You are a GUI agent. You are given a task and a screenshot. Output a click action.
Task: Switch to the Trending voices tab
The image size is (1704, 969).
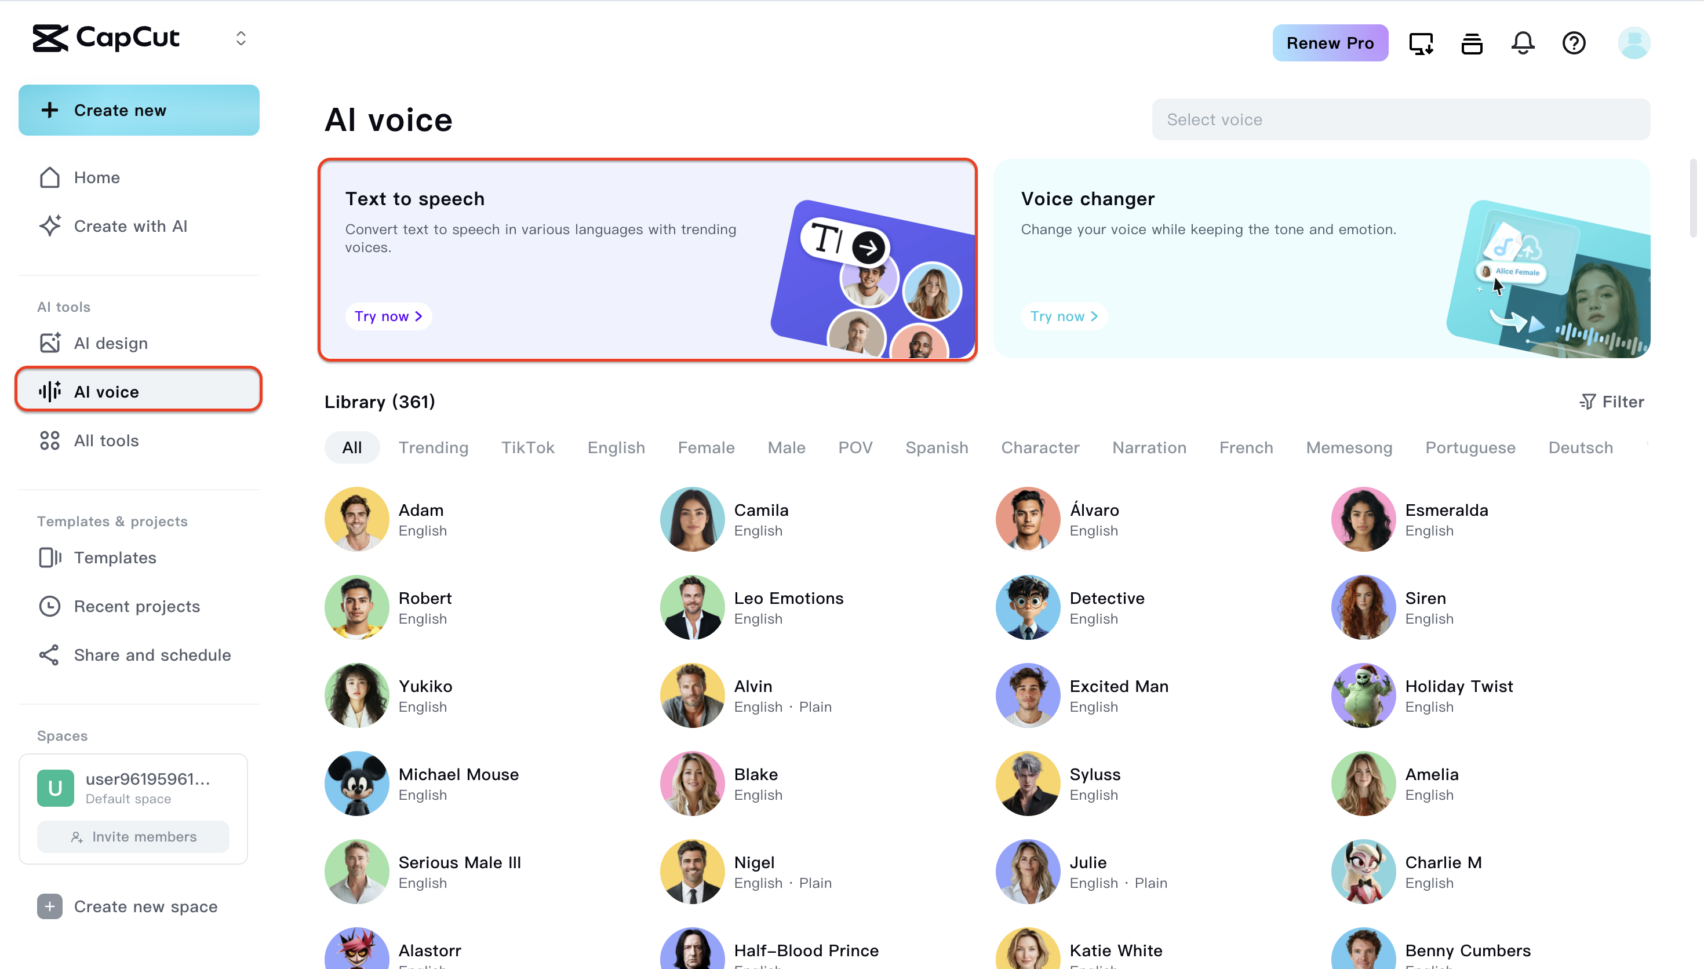[433, 447]
